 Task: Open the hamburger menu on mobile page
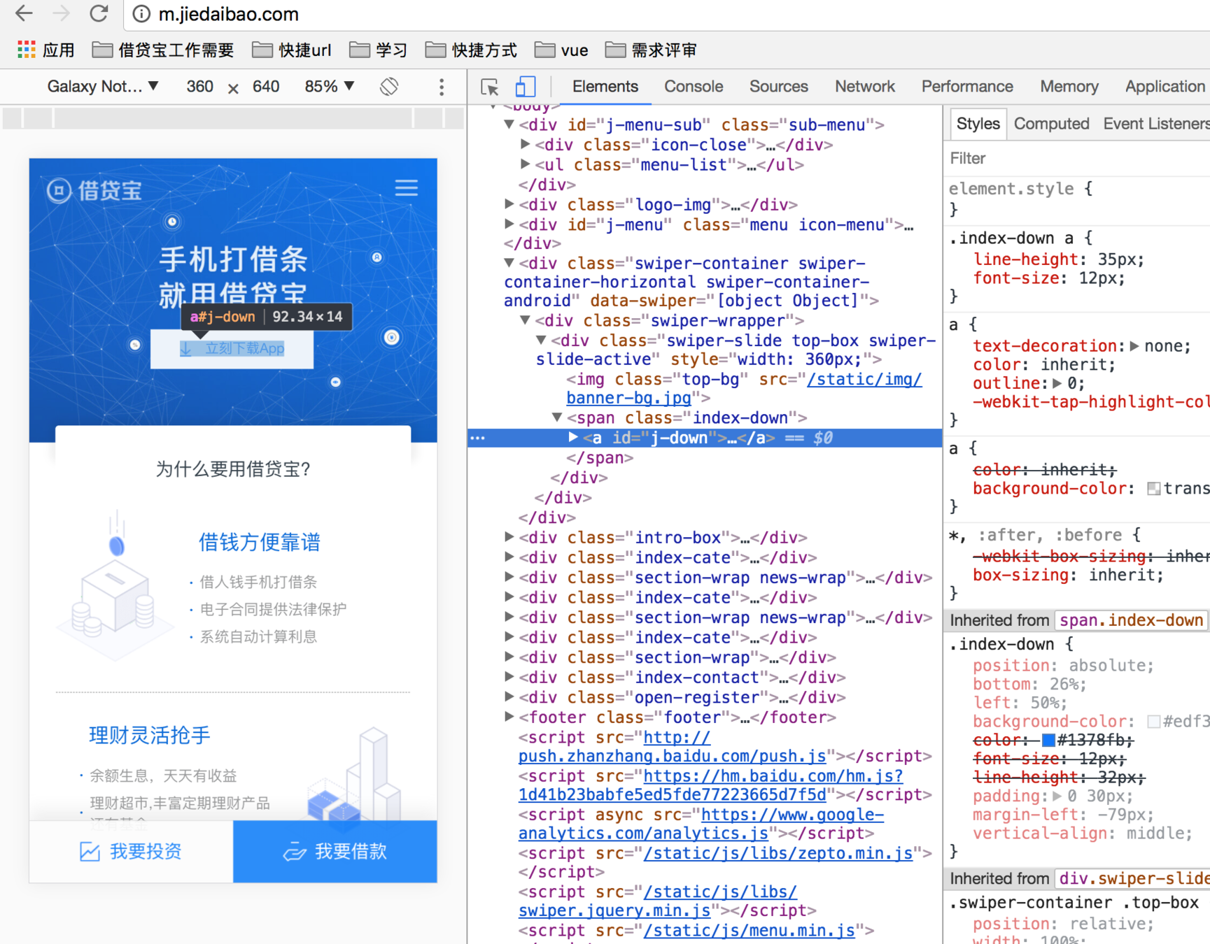407,188
